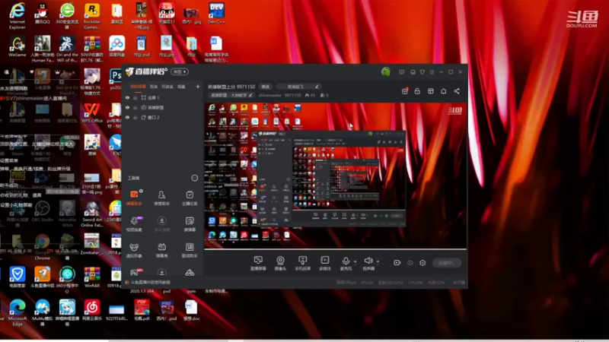Screen dimensions: 609x342
Task: Mute the speaker in bottom toolbar
Action: (368, 263)
